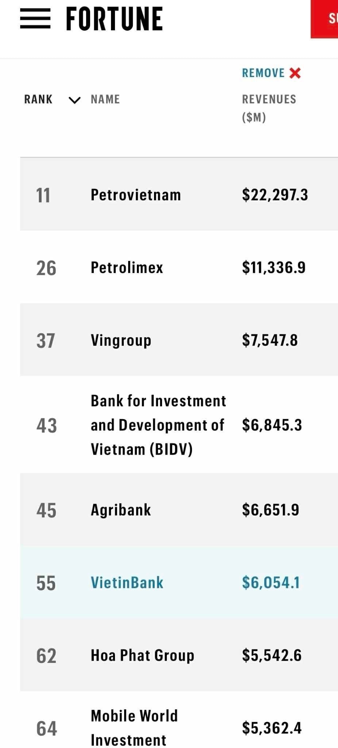Click Petrovietnam revenue $22,297.3
The image size is (338, 748).
pyautogui.click(x=275, y=195)
